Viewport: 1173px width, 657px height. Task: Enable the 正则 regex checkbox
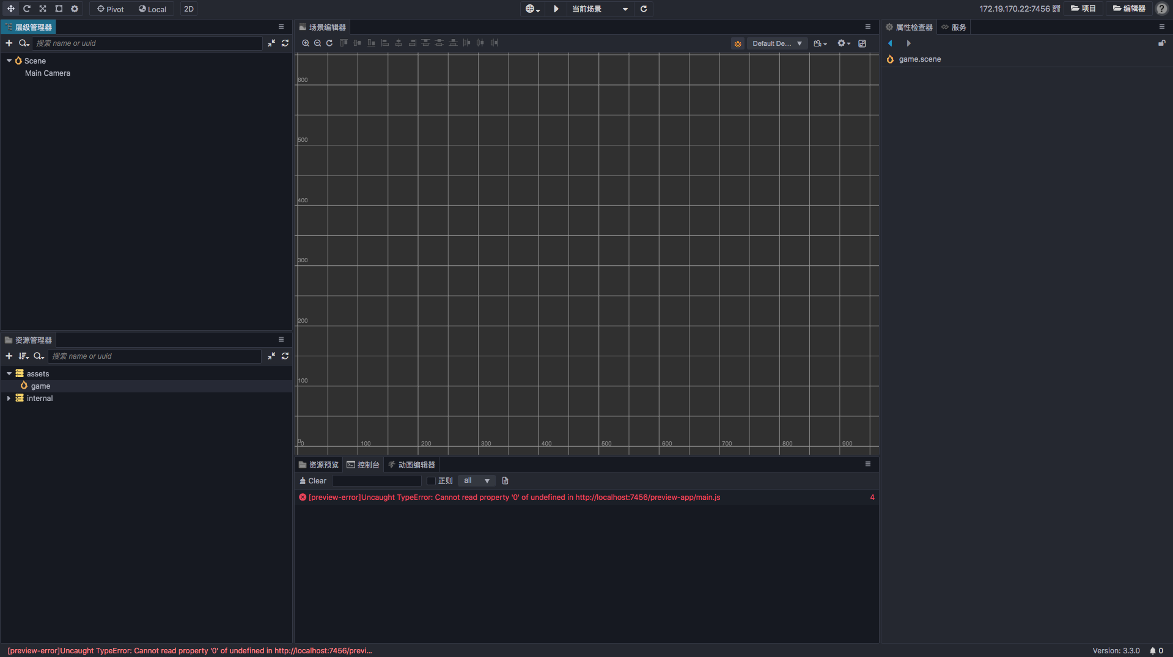[431, 481]
